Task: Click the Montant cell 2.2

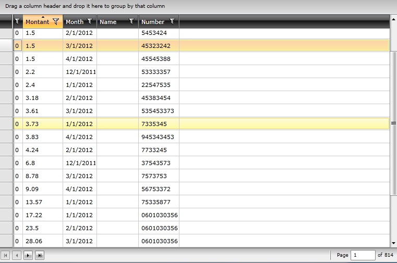Action: coord(43,72)
